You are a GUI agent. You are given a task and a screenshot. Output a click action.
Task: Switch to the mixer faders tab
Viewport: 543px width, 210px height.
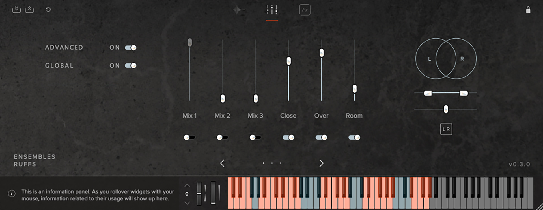[272, 10]
